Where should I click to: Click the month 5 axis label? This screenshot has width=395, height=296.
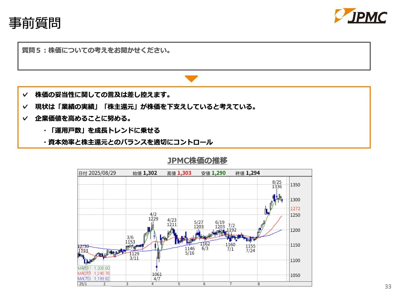(x=179, y=284)
